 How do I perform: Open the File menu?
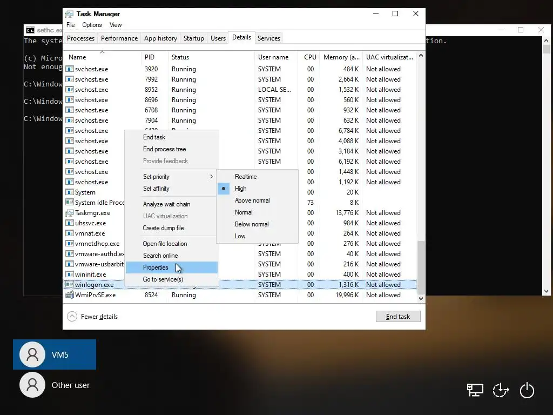coord(71,25)
